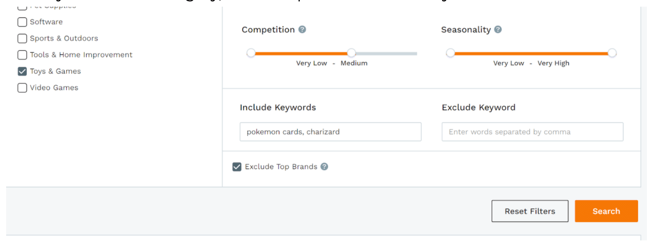This screenshot has width=651, height=243.
Task: Open the Seasonality help tooltip icon
Action: 498,30
